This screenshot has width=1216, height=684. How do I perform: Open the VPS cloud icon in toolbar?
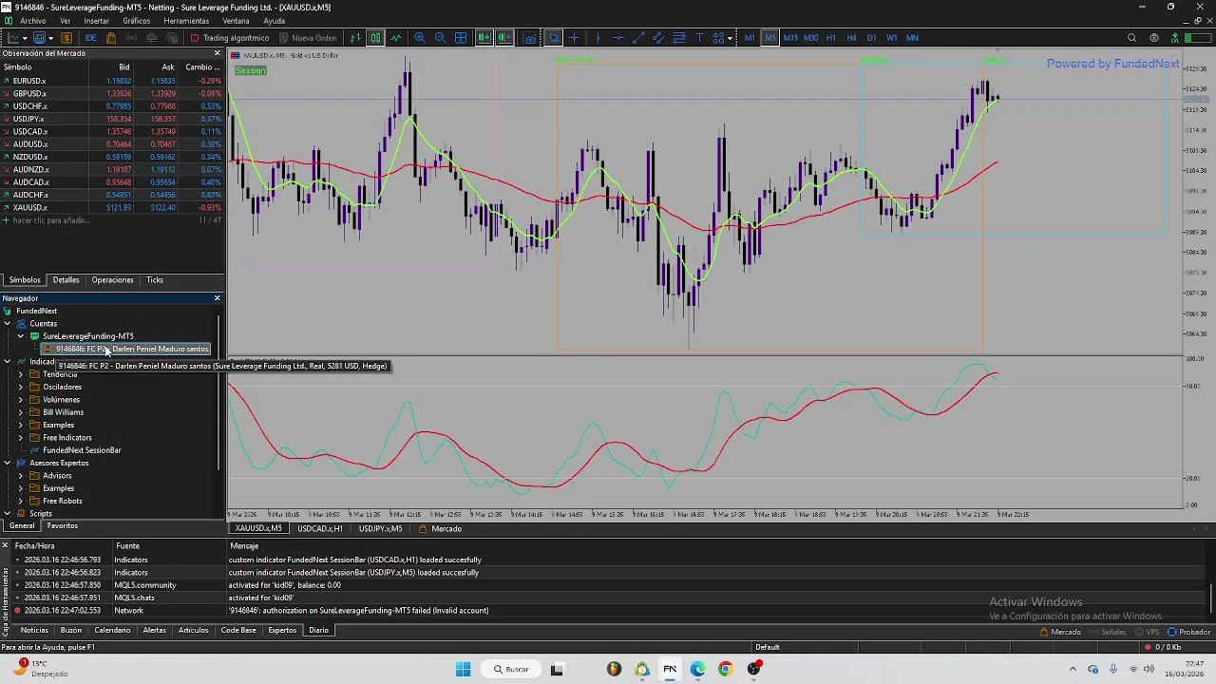click(x=152, y=38)
